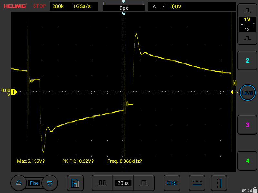Open channel 1 1V scale settings
This screenshot has height=193, width=258.
click(247, 24)
